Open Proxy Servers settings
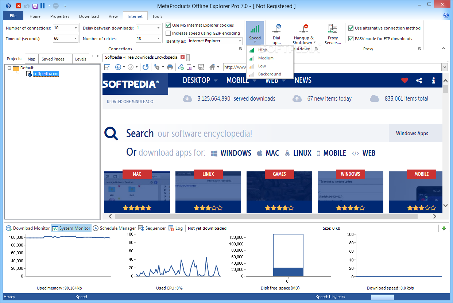Screen dimensions: 453x303 coord(333,34)
